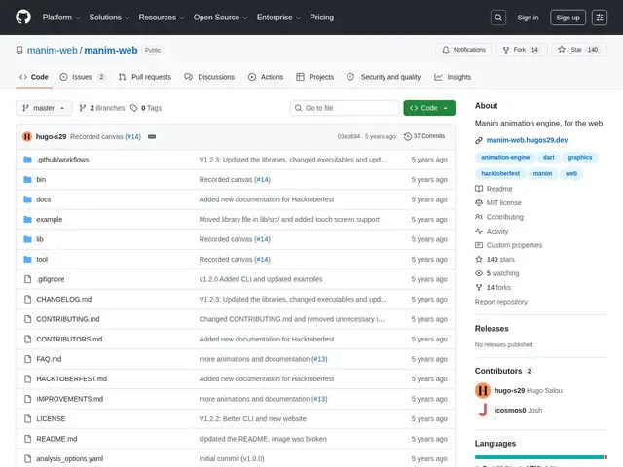This screenshot has height=467, width=623.
Task: Open the Pricing page
Action: (322, 18)
